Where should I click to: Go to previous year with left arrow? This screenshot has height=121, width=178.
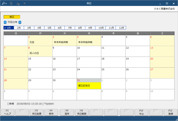(5, 22)
